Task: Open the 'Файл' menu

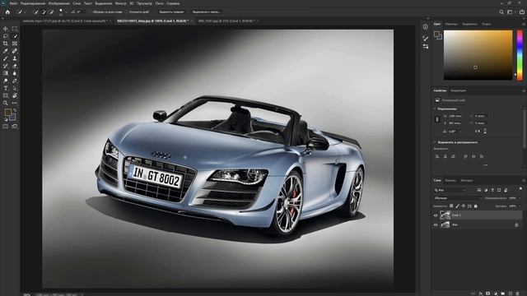Action: [13, 3]
